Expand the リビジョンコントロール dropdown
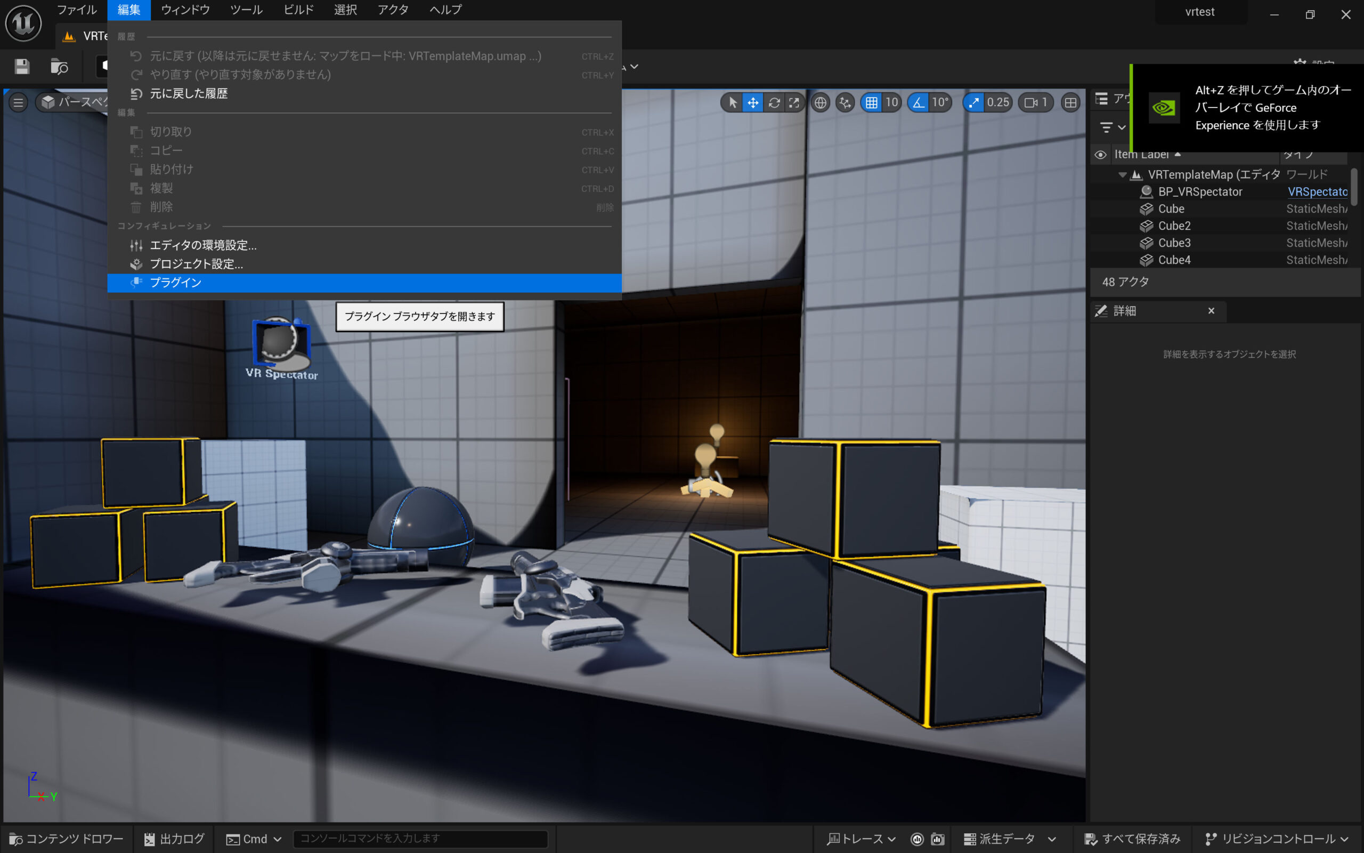This screenshot has width=1364, height=853. 1277,839
